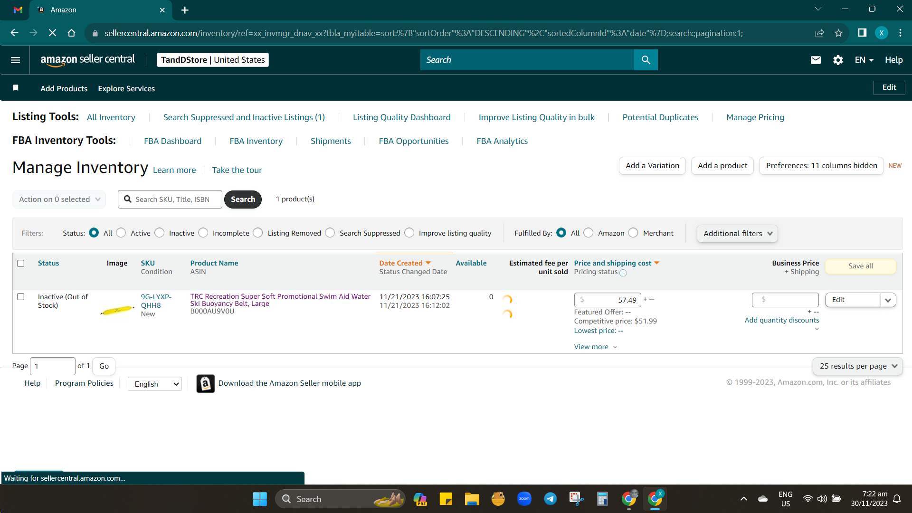Click the page number input field

pyautogui.click(x=52, y=366)
